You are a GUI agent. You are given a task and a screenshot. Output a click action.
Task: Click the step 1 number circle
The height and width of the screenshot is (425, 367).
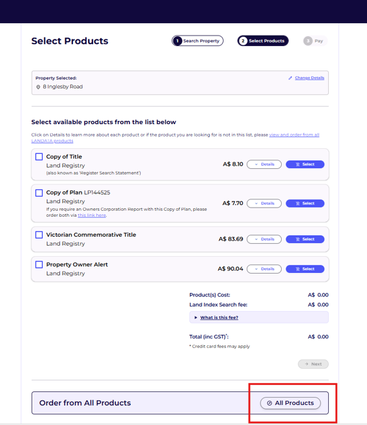pyautogui.click(x=177, y=41)
